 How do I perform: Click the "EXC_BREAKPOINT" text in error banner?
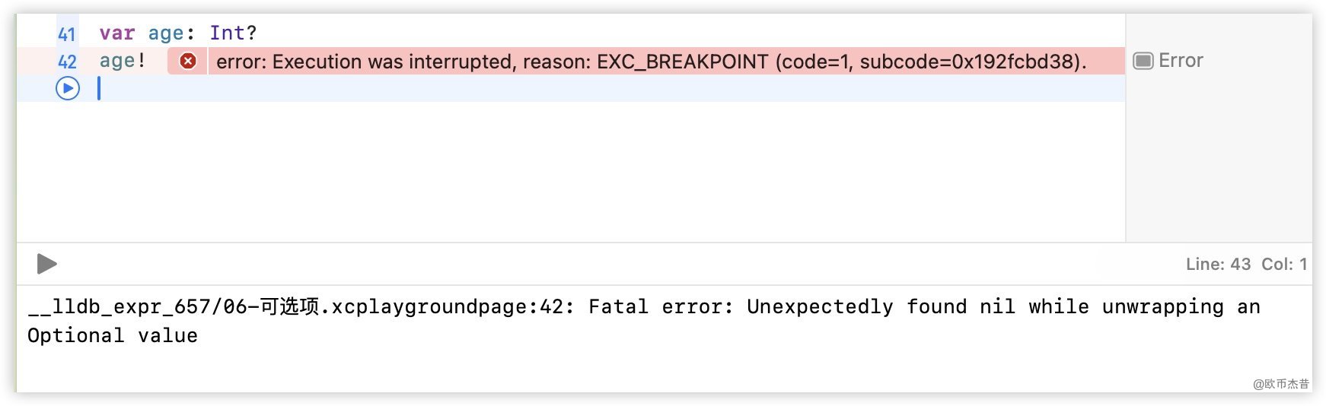coord(682,62)
